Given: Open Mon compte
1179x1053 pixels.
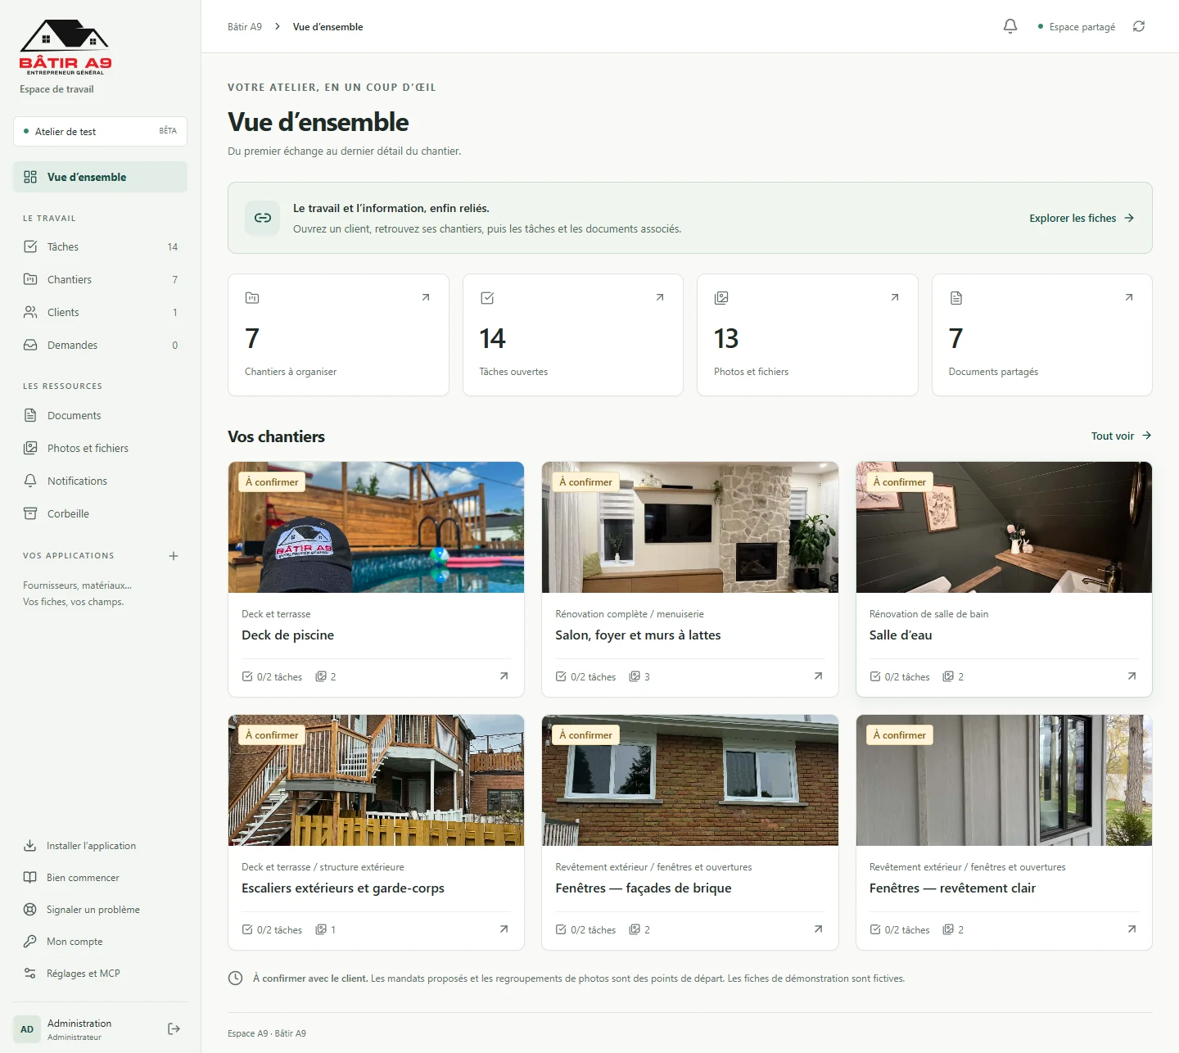Looking at the screenshot, I should [x=100, y=942].
